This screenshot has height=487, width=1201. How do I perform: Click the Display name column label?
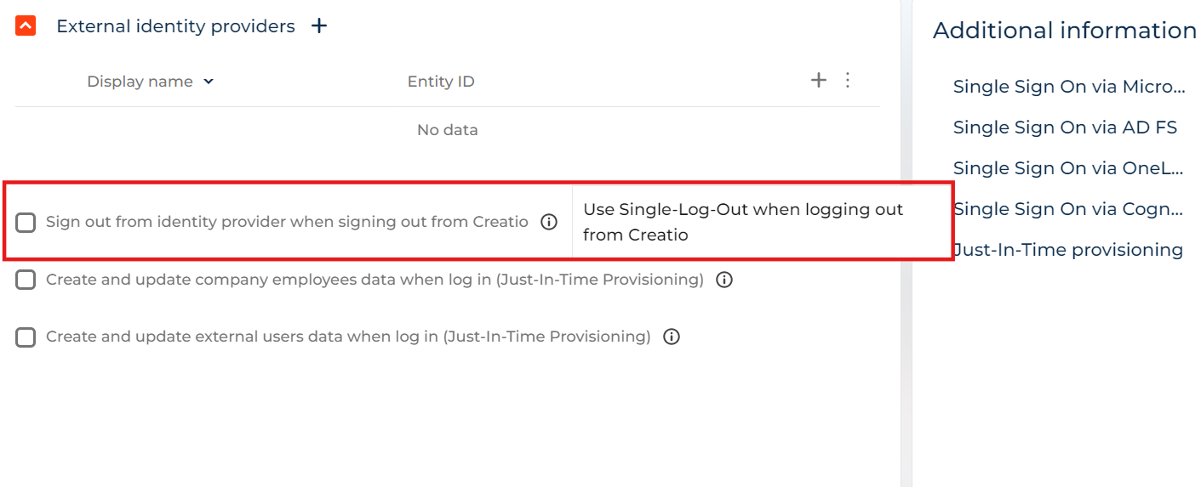tap(140, 82)
